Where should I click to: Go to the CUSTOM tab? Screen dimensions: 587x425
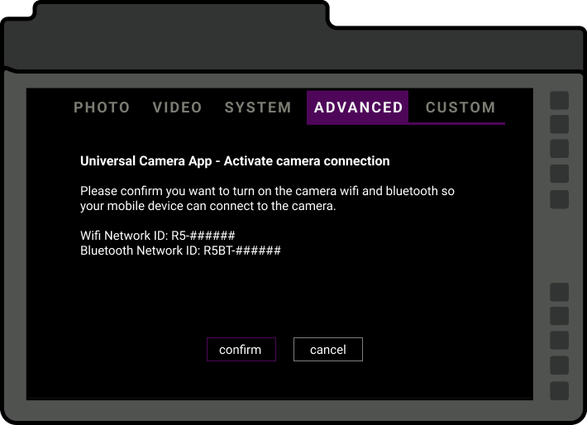pyautogui.click(x=461, y=107)
